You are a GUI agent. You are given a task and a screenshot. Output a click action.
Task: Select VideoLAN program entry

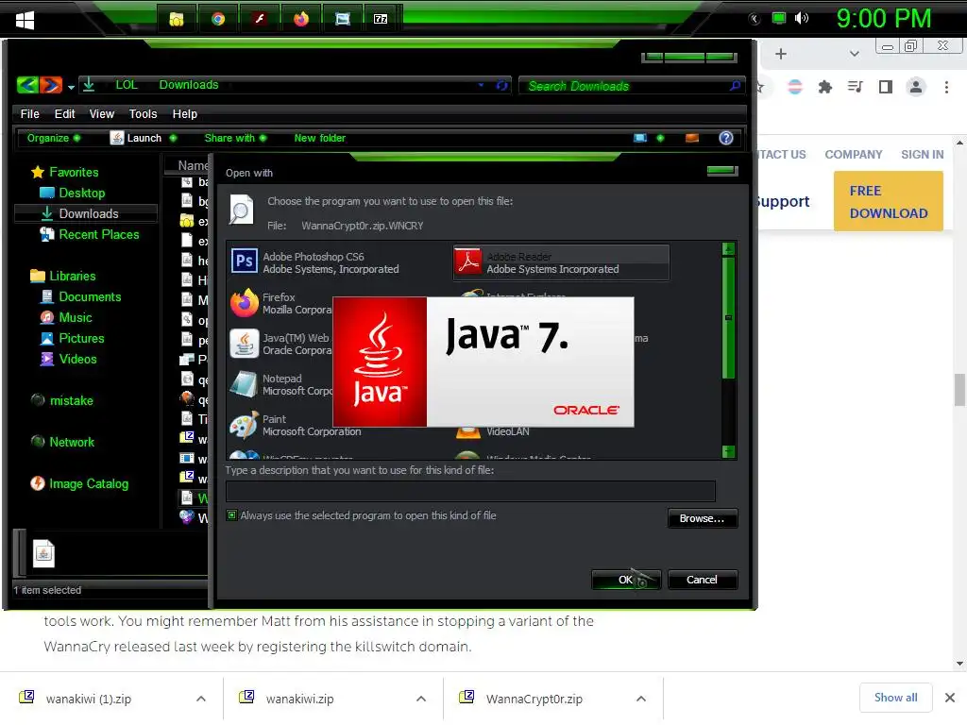tap(507, 431)
